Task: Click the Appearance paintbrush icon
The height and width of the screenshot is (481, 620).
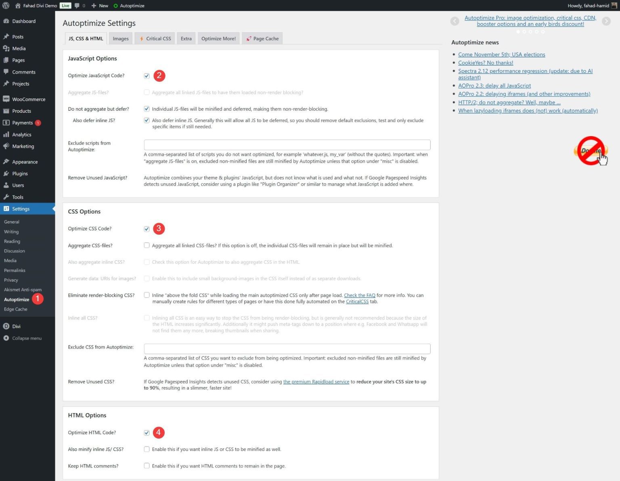Action: click(6, 162)
